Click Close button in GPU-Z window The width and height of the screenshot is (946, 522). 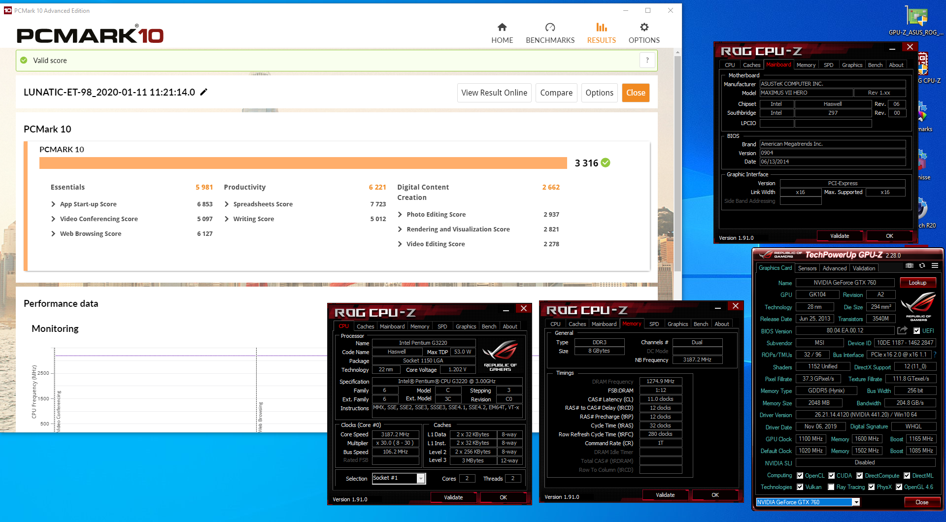coord(922,502)
